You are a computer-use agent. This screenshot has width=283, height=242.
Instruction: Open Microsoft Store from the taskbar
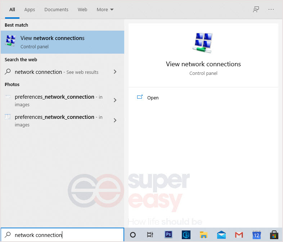[274, 235]
